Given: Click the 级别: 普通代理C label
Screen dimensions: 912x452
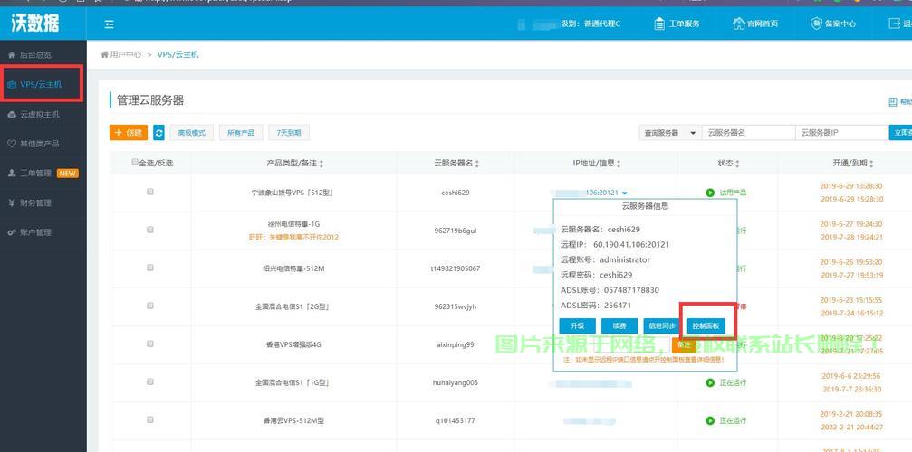Looking at the screenshot, I should (590, 24).
